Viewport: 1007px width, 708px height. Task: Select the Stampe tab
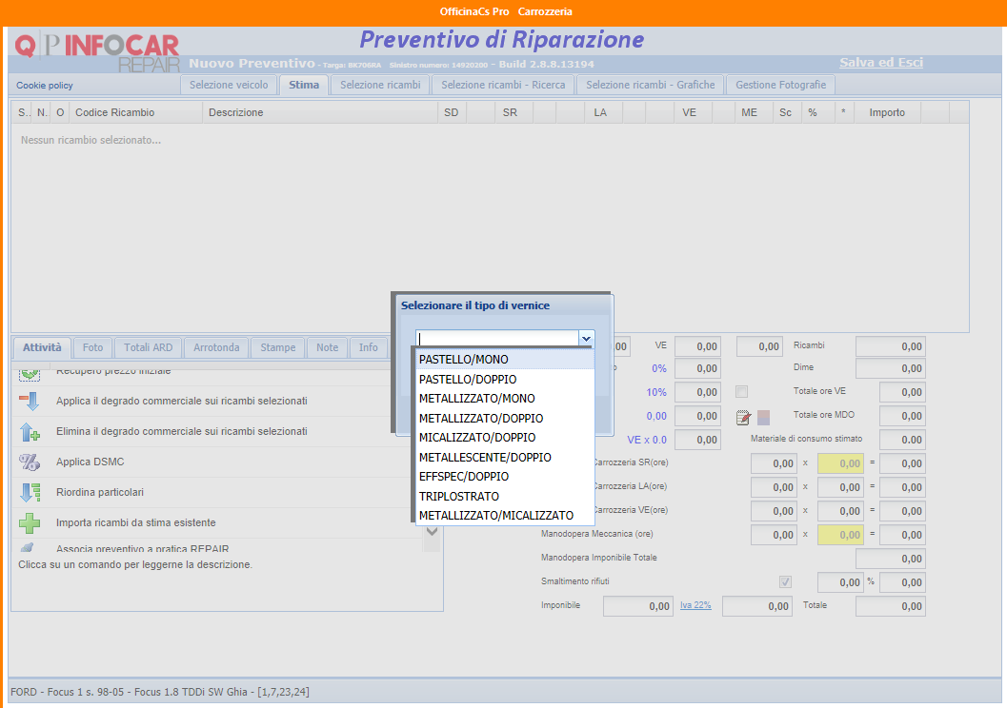click(x=278, y=347)
